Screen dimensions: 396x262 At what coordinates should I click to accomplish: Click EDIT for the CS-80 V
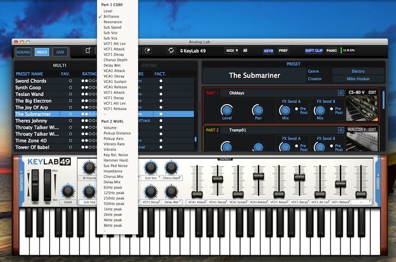[x=372, y=92]
